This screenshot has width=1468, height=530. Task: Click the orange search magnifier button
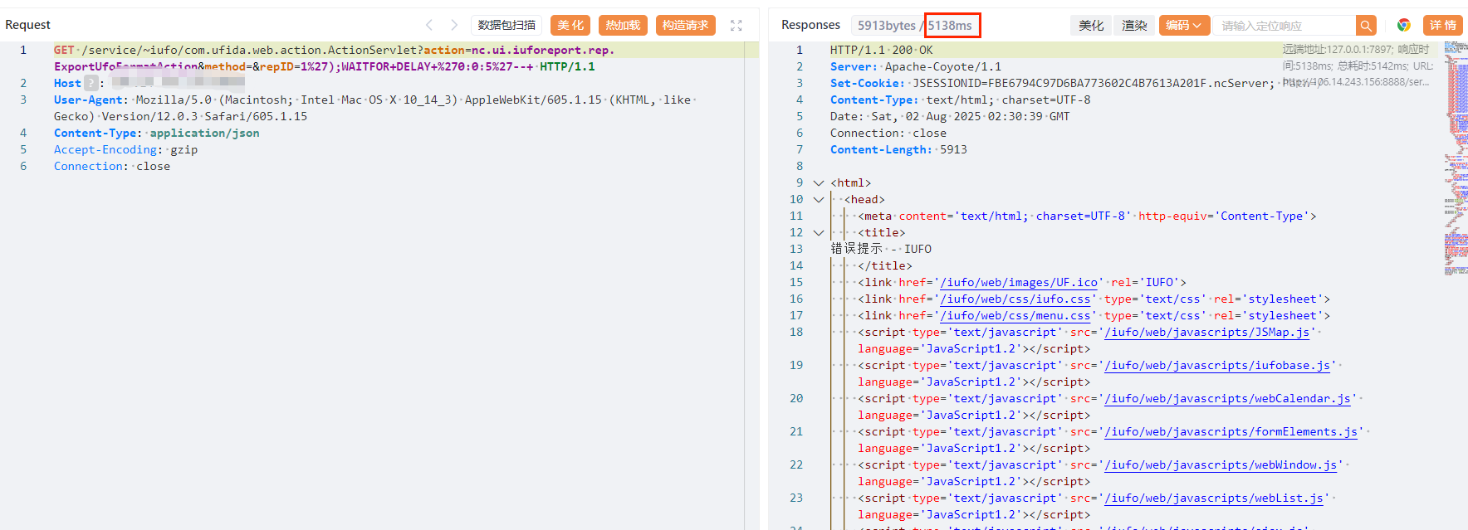[x=1366, y=26]
